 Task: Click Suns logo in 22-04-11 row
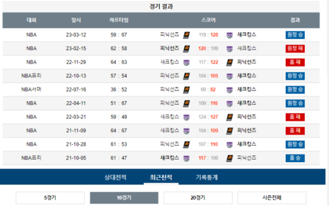(186, 104)
